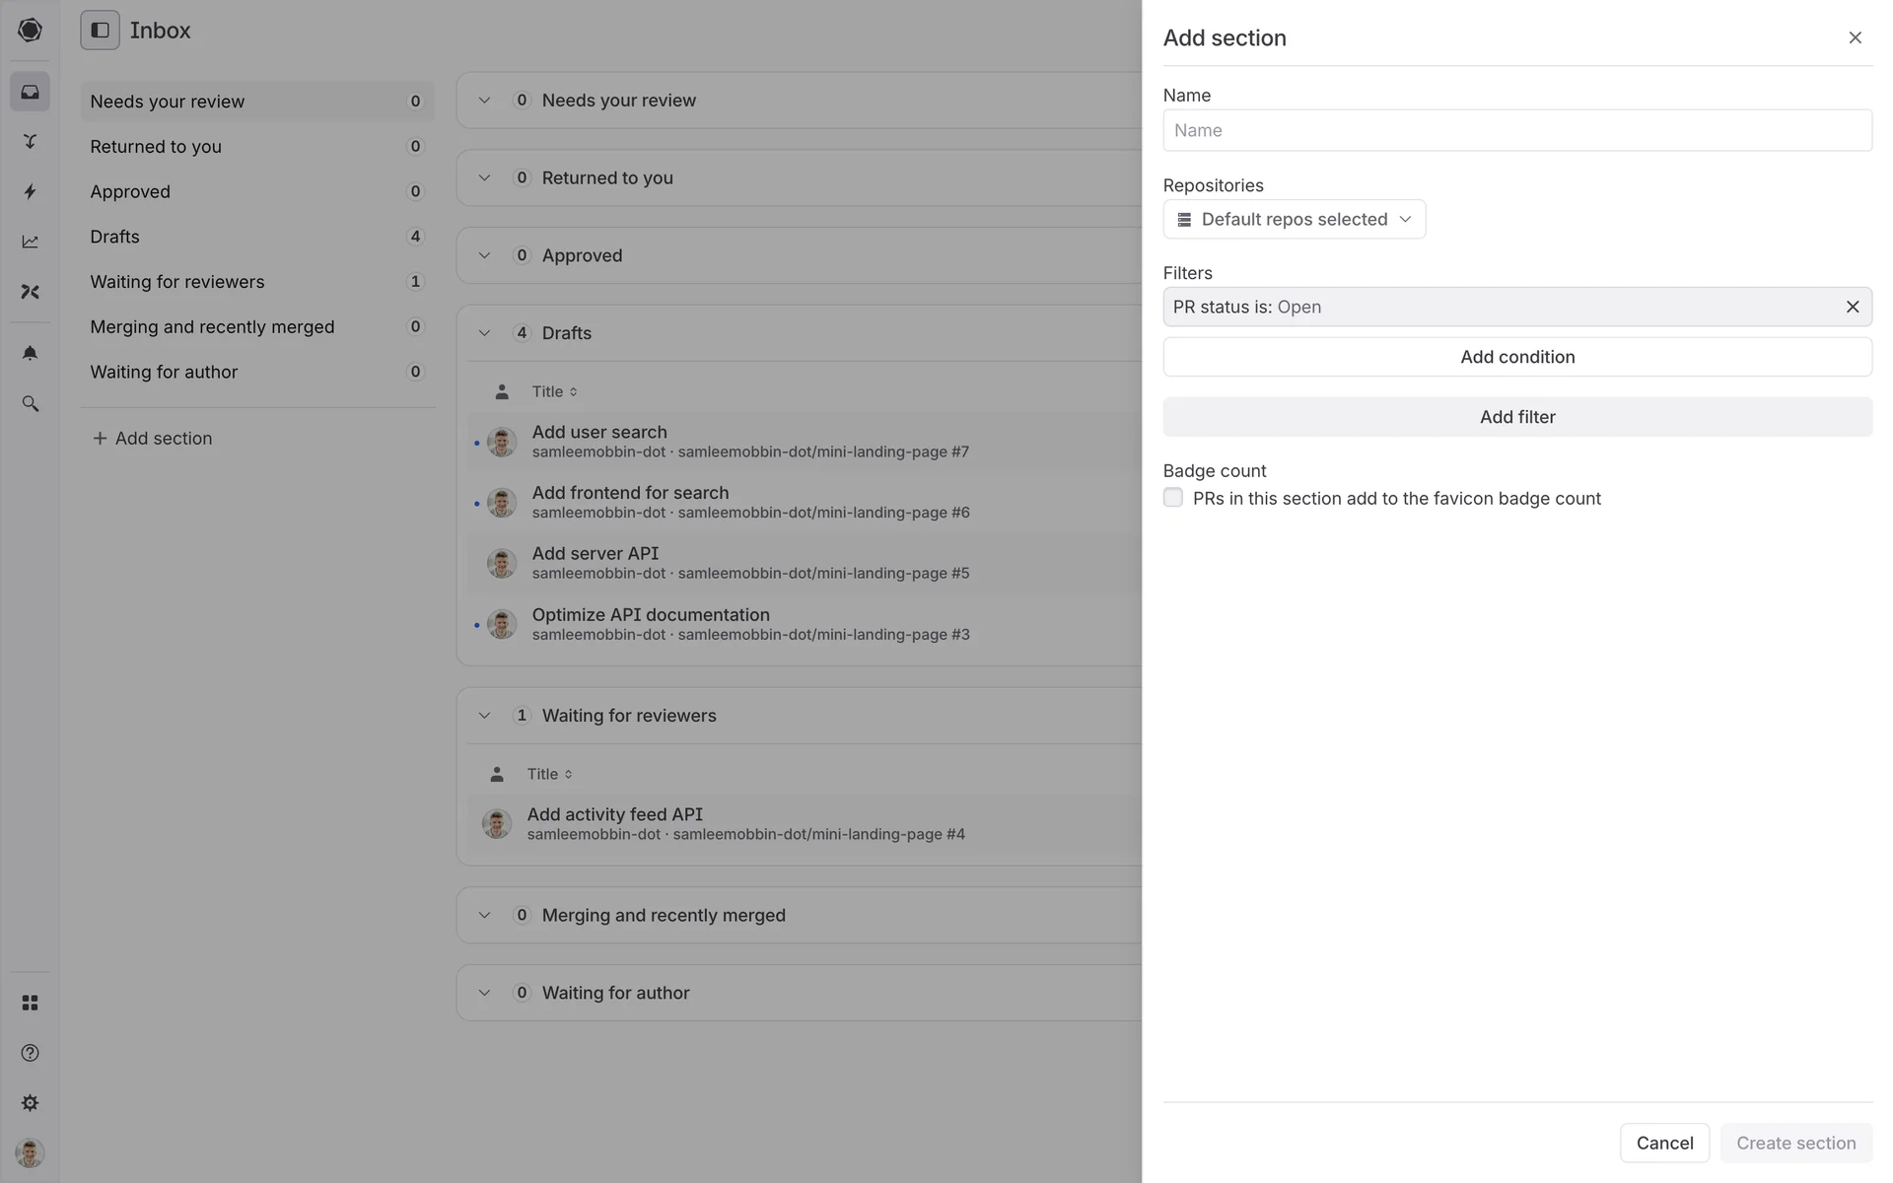Select Merging and recently merged in list

point(212,327)
